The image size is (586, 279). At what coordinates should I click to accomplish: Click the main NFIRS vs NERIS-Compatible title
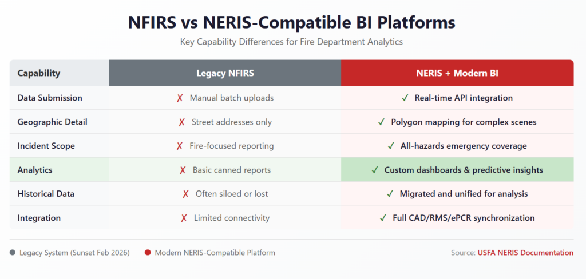point(292,23)
